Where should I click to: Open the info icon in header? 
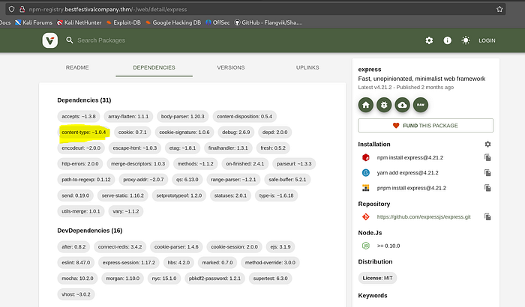coord(447,40)
